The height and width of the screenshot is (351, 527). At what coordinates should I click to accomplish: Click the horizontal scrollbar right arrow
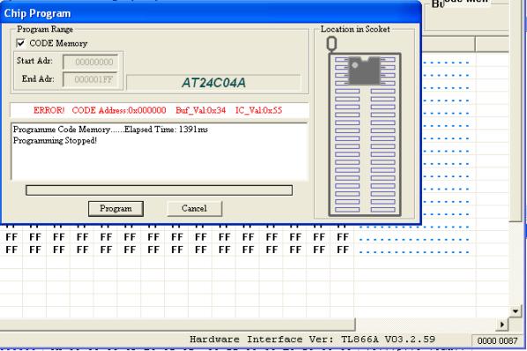[x=501, y=325]
